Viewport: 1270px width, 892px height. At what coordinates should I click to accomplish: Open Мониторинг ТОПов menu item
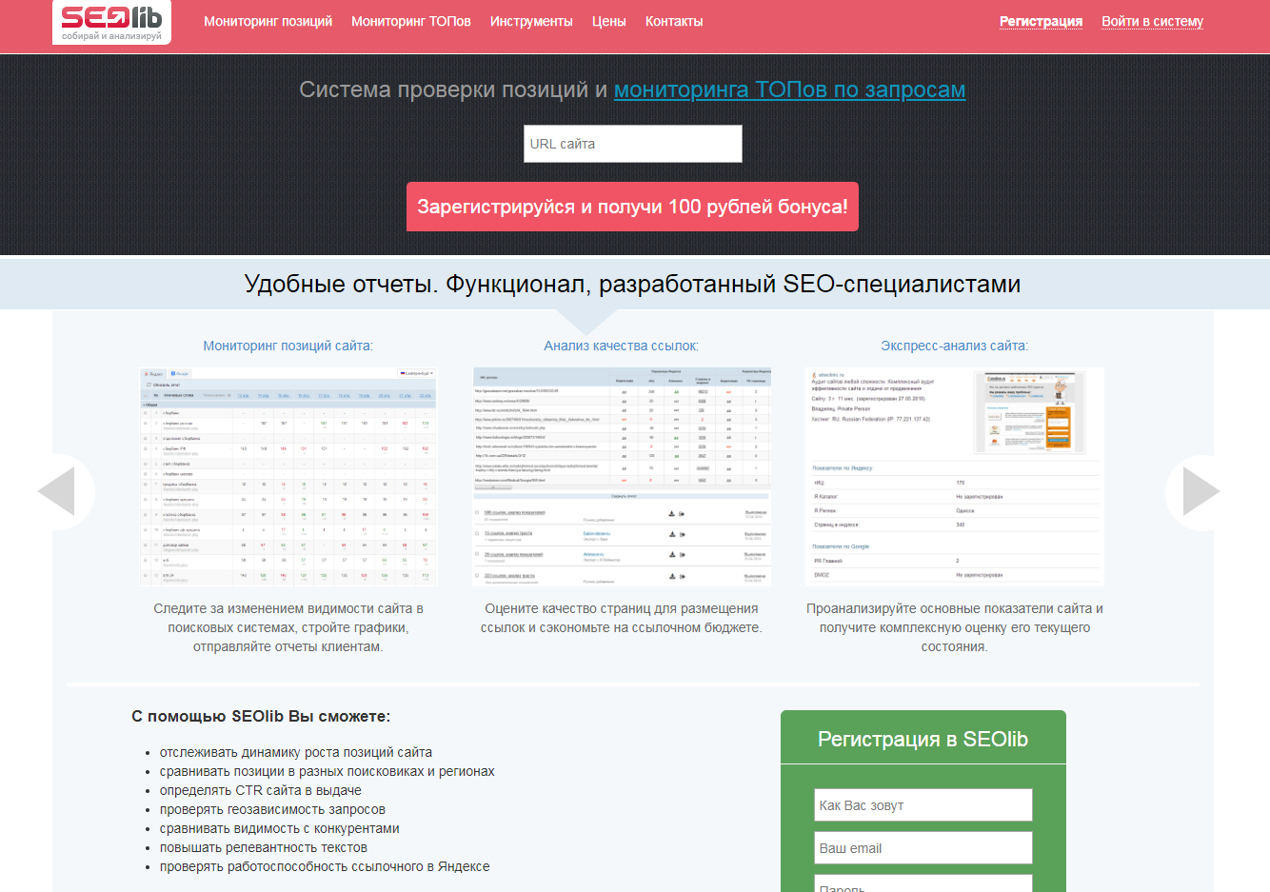(410, 21)
